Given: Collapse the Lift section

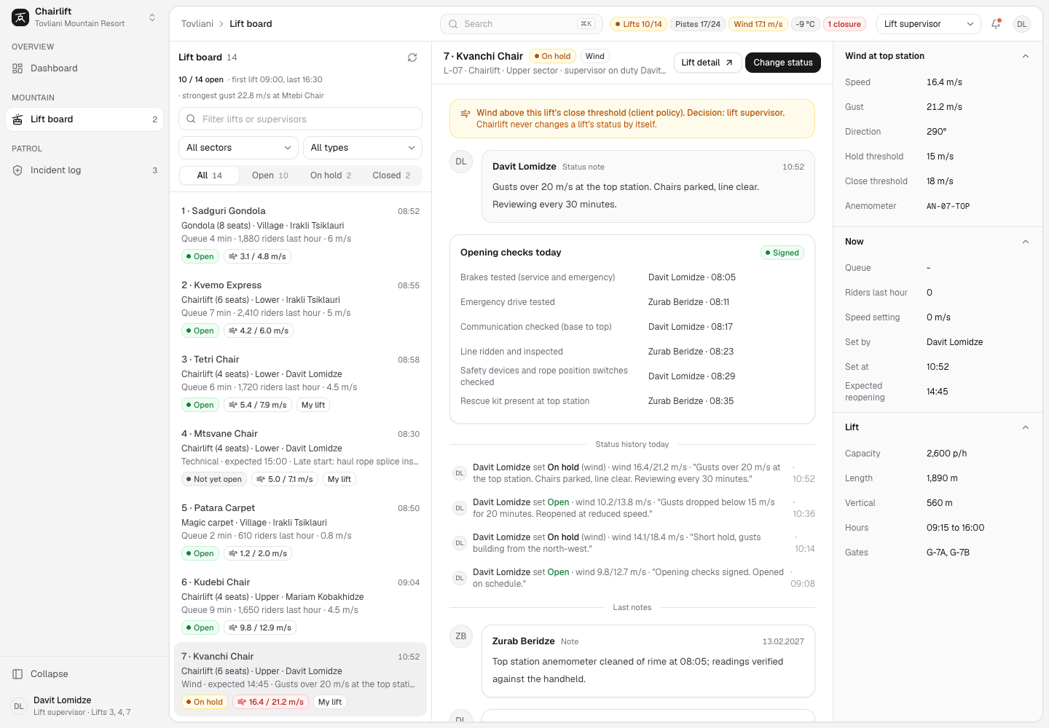Looking at the screenshot, I should pyautogui.click(x=1026, y=427).
